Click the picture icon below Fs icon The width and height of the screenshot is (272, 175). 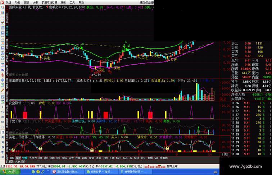(3, 102)
